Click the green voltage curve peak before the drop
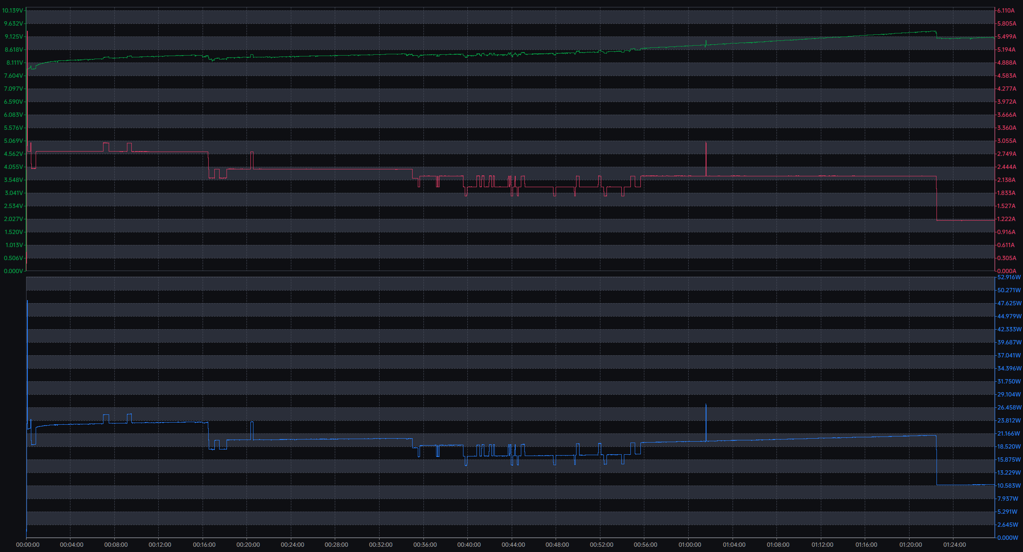1023x552 pixels. 935,31
